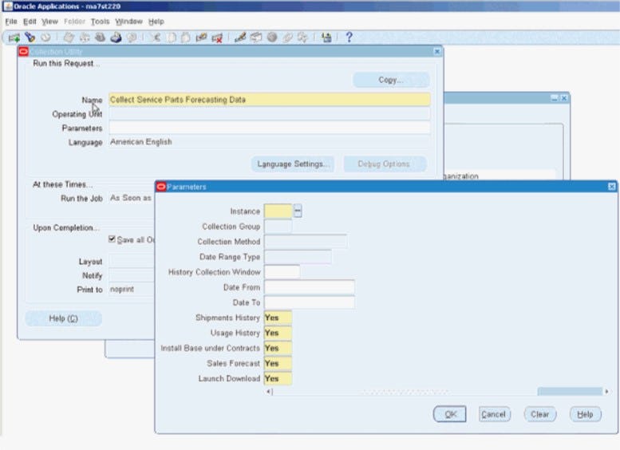The image size is (620, 450).
Task: Open the File menu
Action: pyautogui.click(x=11, y=22)
